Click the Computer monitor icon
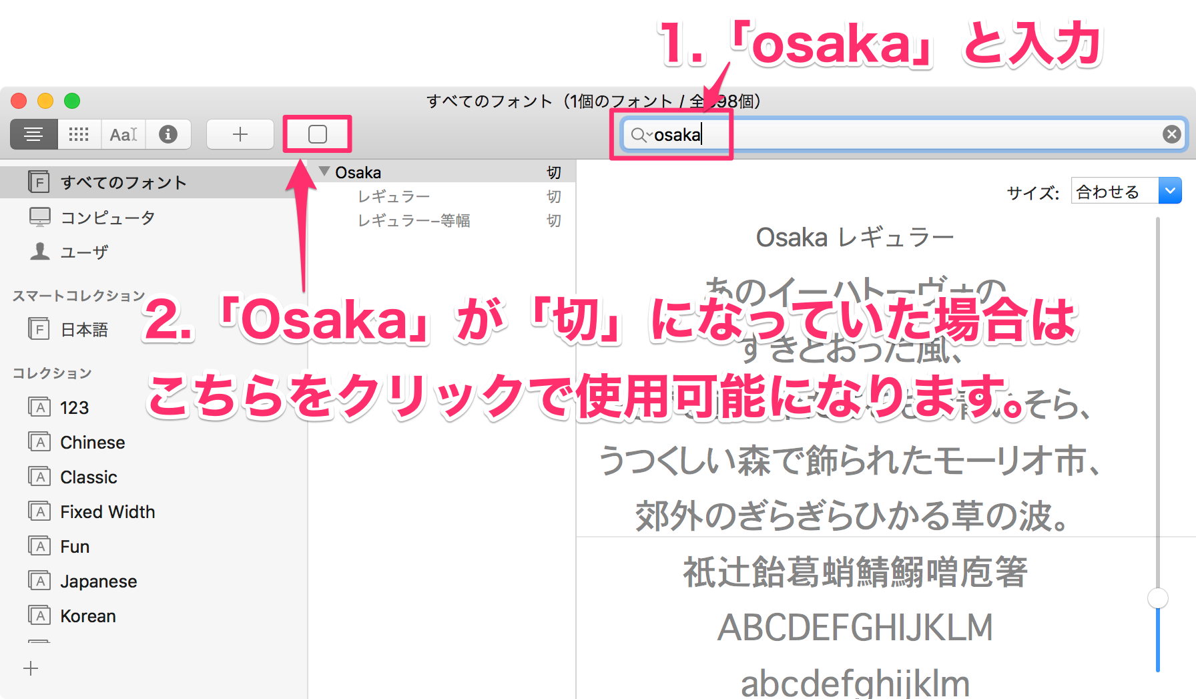 click(x=39, y=217)
